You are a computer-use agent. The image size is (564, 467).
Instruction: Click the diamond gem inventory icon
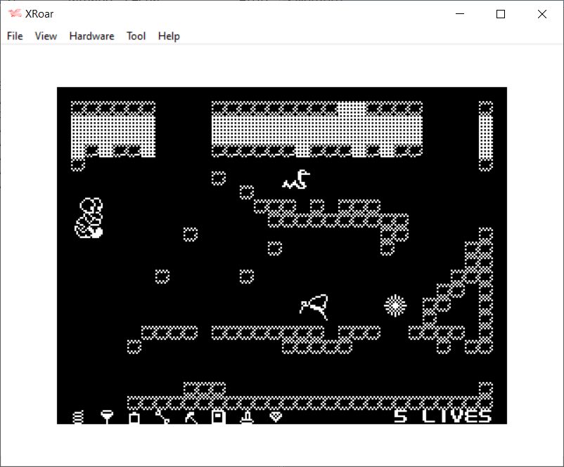pos(276,417)
